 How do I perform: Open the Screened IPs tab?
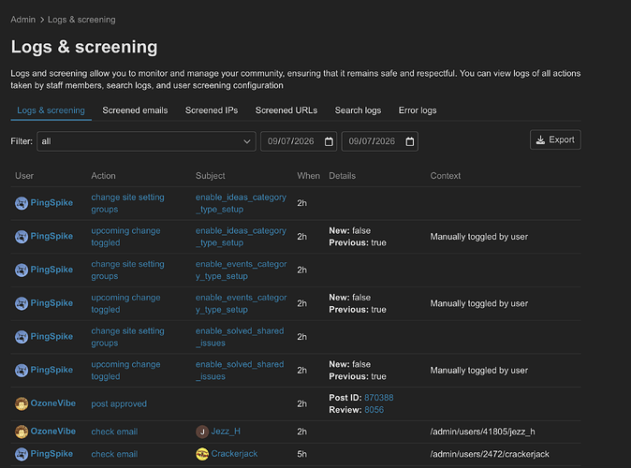coord(212,110)
